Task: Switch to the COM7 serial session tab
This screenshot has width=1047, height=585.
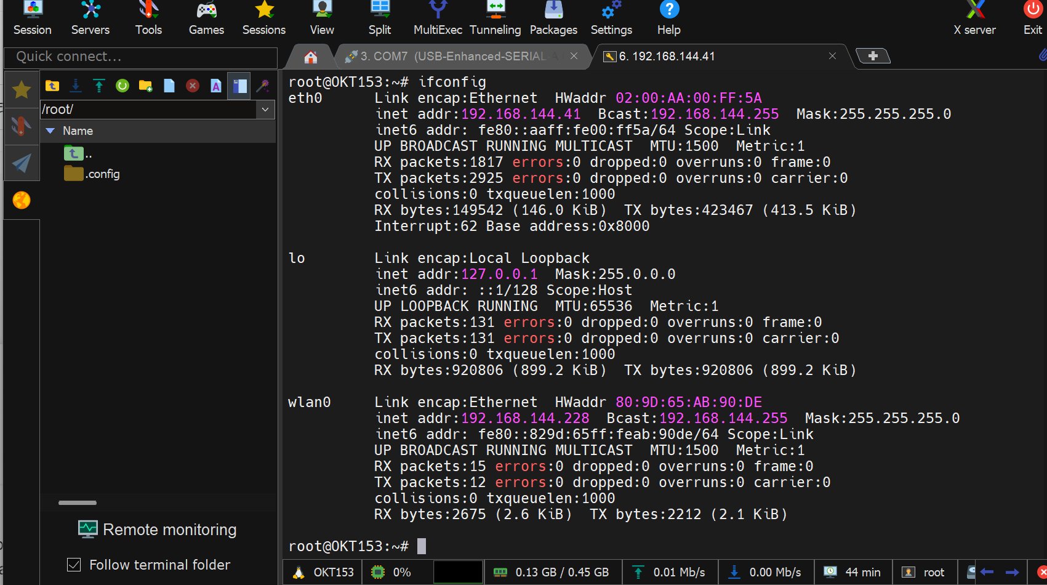Action: pyautogui.click(x=452, y=56)
